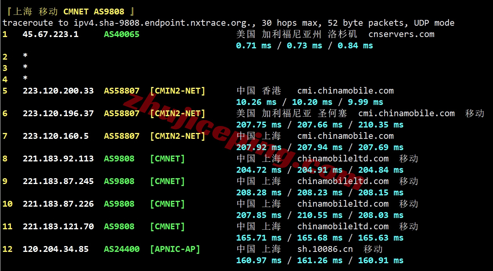Viewport: 493px width, 271px height.
Task: Select AS40065 on hop 1
Action: click(122, 34)
